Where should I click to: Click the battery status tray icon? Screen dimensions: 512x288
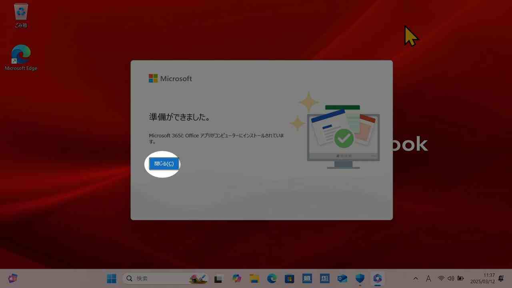pos(461,278)
